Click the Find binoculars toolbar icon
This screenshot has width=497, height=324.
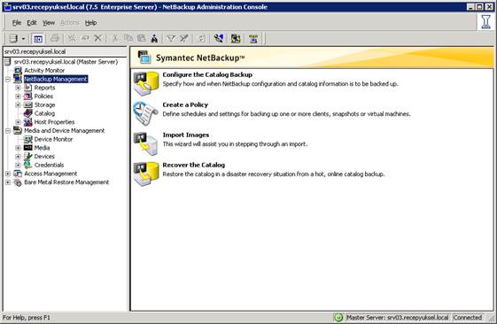(x=154, y=39)
